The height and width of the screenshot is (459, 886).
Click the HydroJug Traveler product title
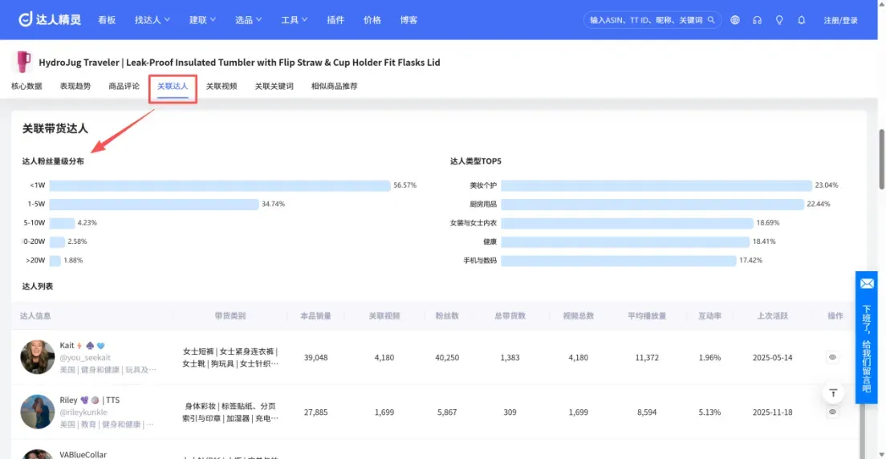pyautogui.click(x=240, y=62)
